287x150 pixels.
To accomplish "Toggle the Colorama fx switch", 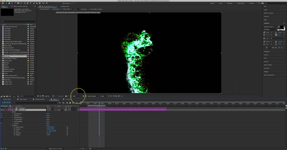I will pyautogui.click(x=1, y=116).
